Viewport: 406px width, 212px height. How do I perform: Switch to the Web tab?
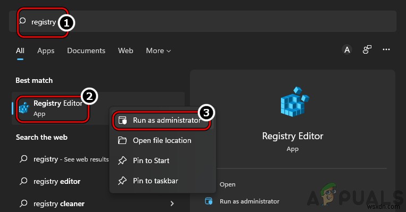(x=126, y=50)
